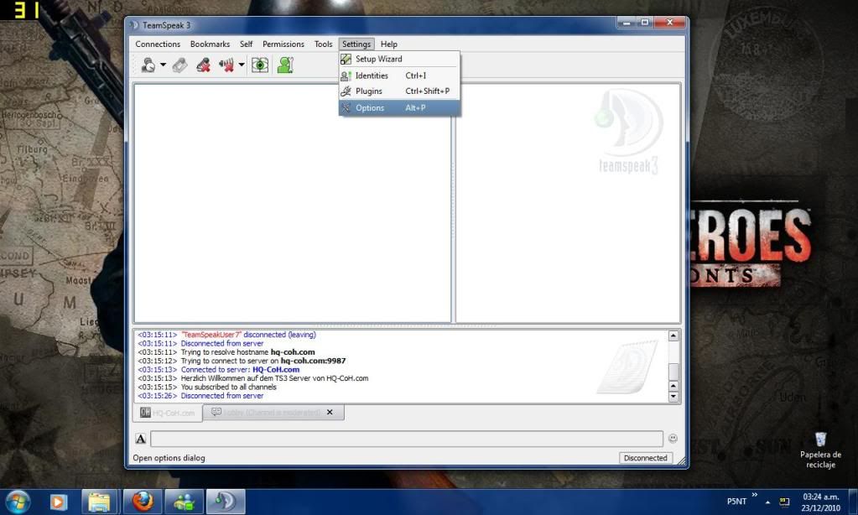This screenshot has height=515, width=858.
Task: Choose Setup Wizard from Settings menu
Action: (x=399, y=59)
